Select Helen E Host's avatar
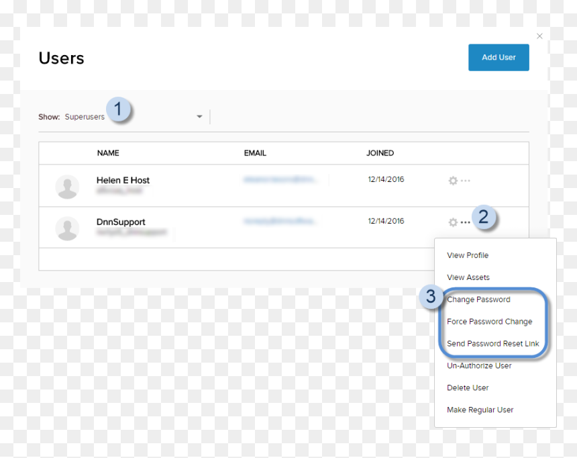Image resolution: width=577 pixels, height=458 pixels. pos(67,187)
